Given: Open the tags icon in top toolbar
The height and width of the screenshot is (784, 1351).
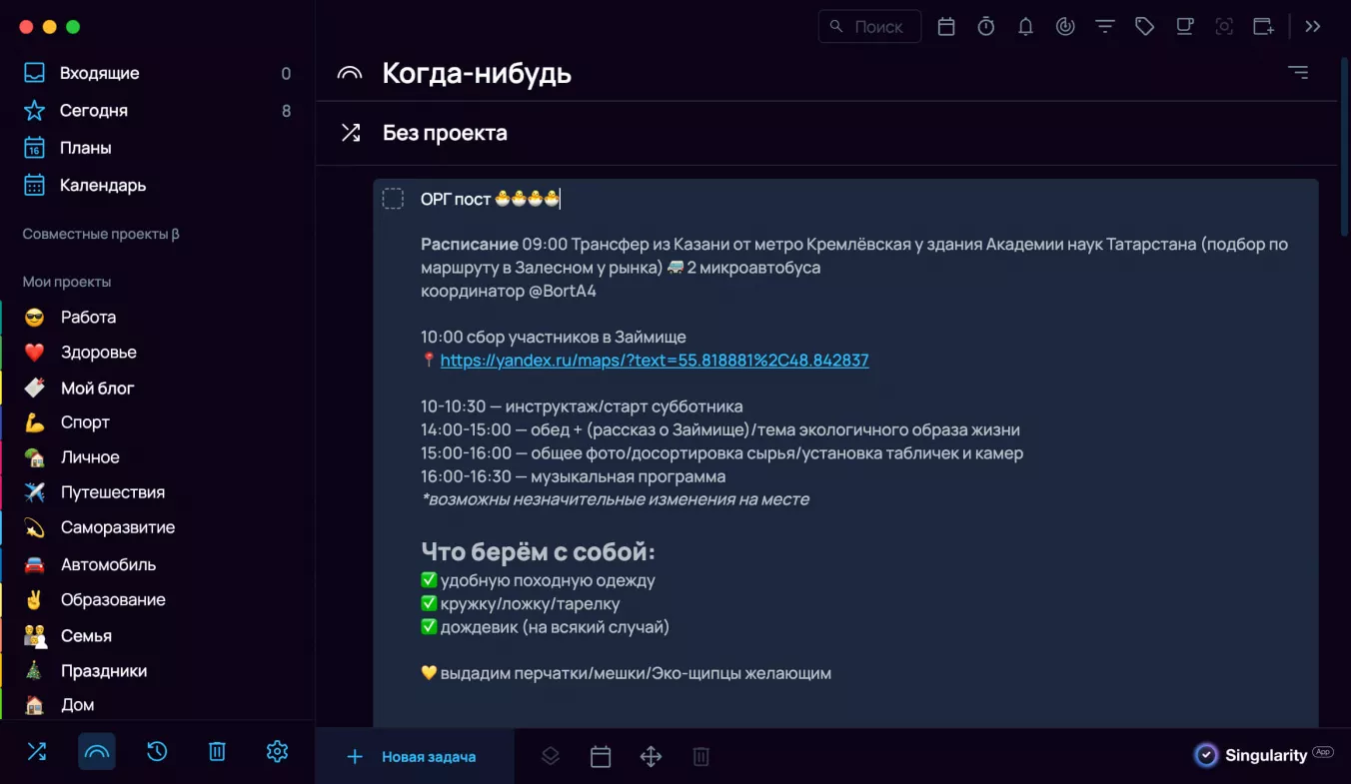Looking at the screenshot, I should 1144,27.
